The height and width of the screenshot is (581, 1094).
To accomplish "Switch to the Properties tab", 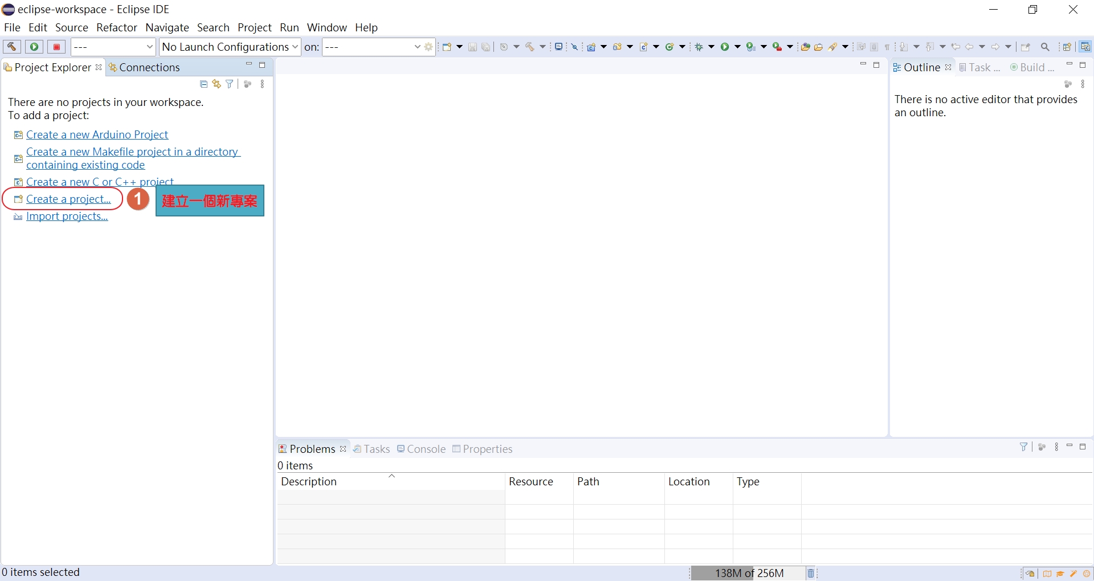I will pos(483,449).
